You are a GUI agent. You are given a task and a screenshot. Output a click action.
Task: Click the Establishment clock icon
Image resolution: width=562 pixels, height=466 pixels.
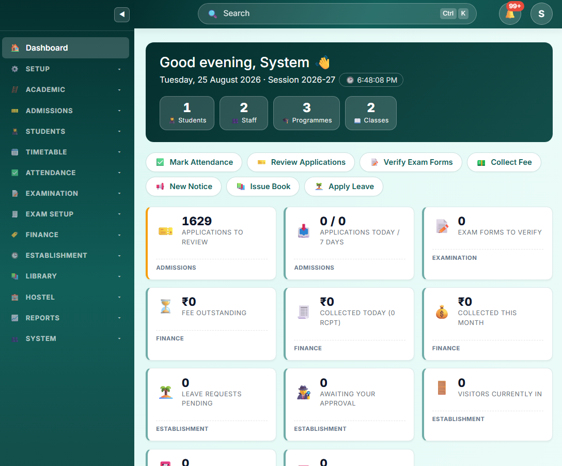point(14,256)
